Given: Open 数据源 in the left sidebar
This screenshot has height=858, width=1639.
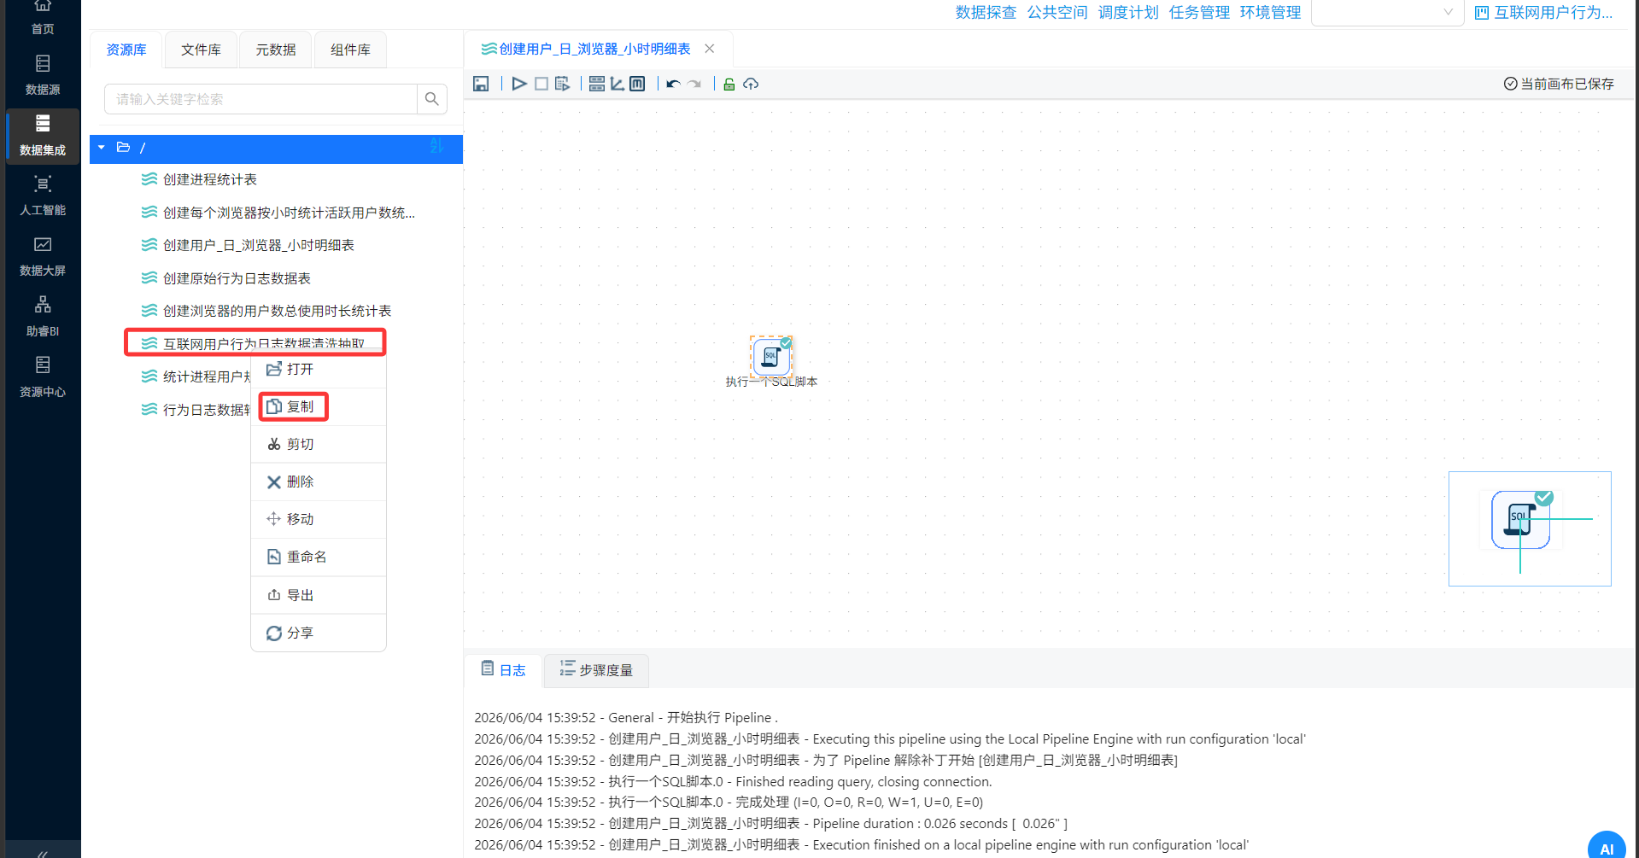Looking at the screenshot, I should [x=43, y=75].
